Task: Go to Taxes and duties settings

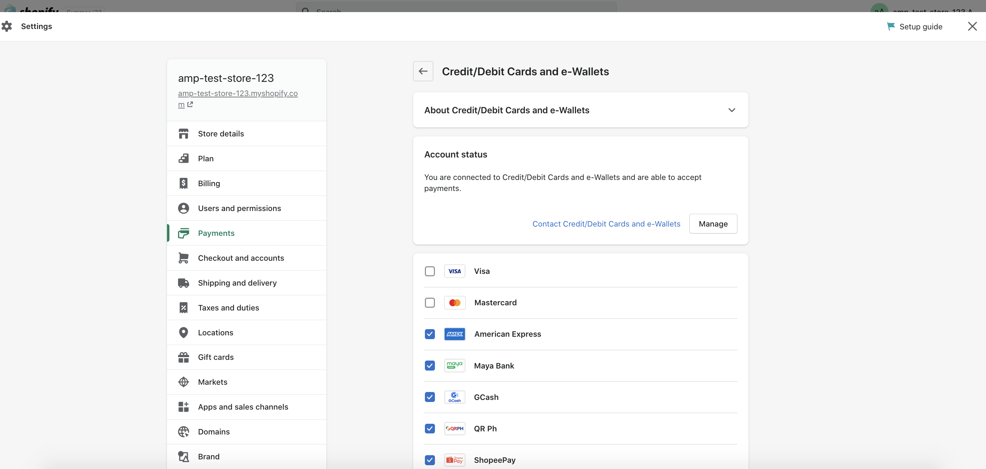Action: pyautogui.click(x=228, y=308)
